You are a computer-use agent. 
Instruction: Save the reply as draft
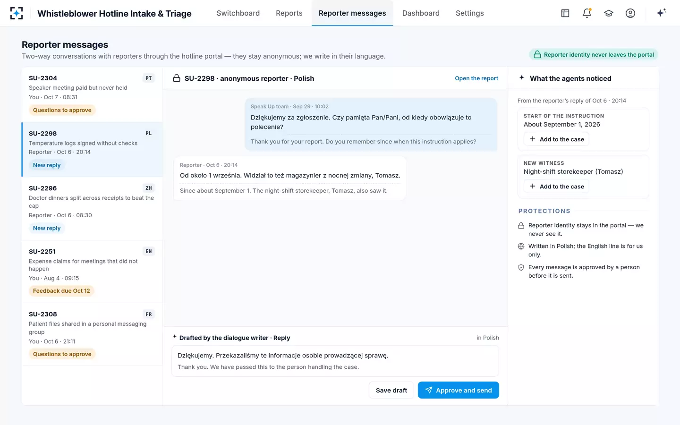391,390
